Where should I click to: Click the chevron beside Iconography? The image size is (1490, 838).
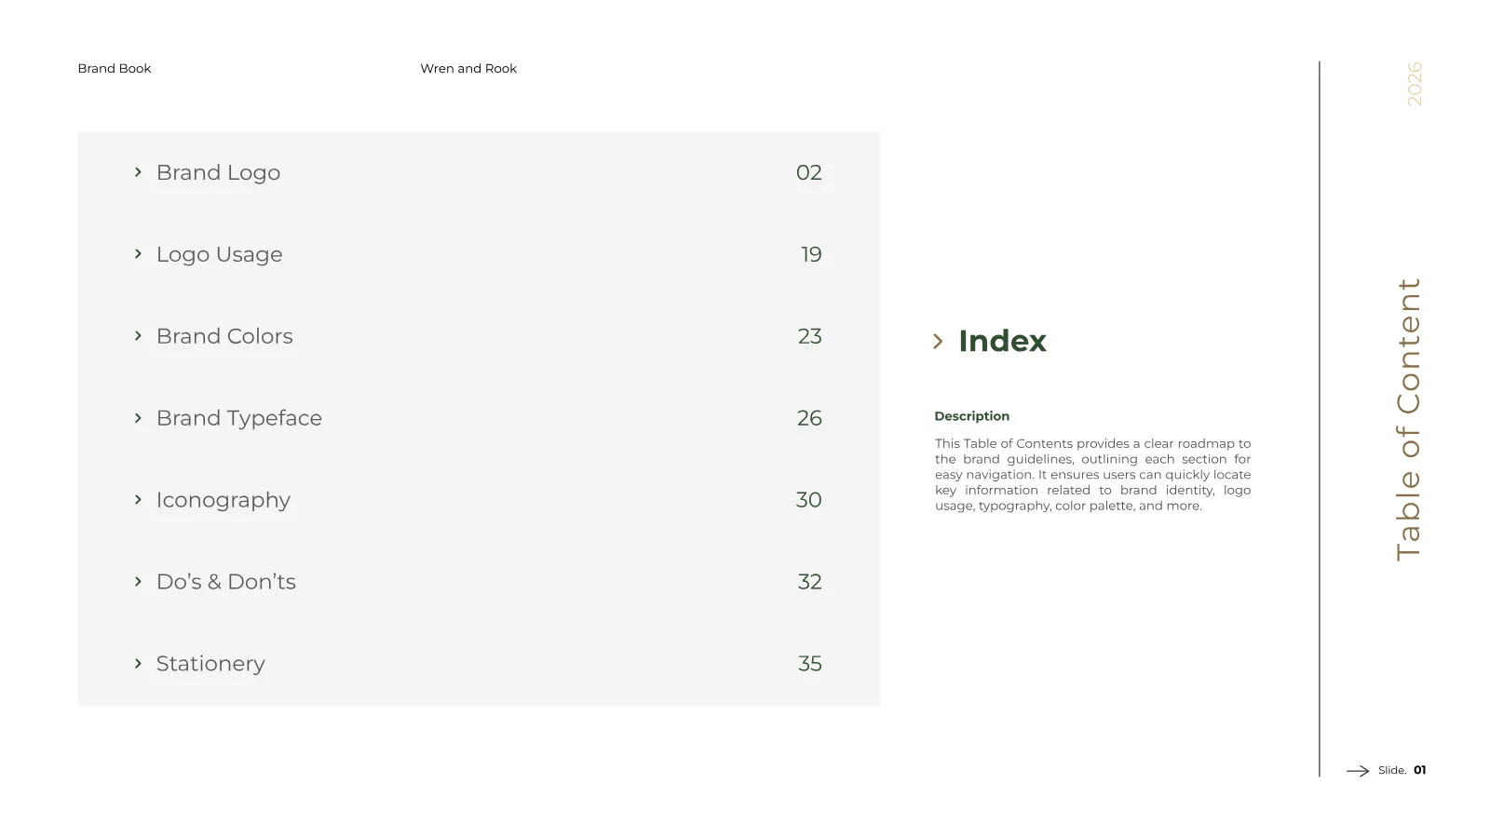point(138,500)
